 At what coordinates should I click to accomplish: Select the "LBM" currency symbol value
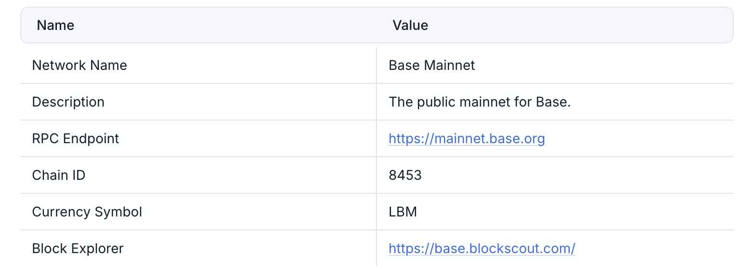(x=403, y=212)
